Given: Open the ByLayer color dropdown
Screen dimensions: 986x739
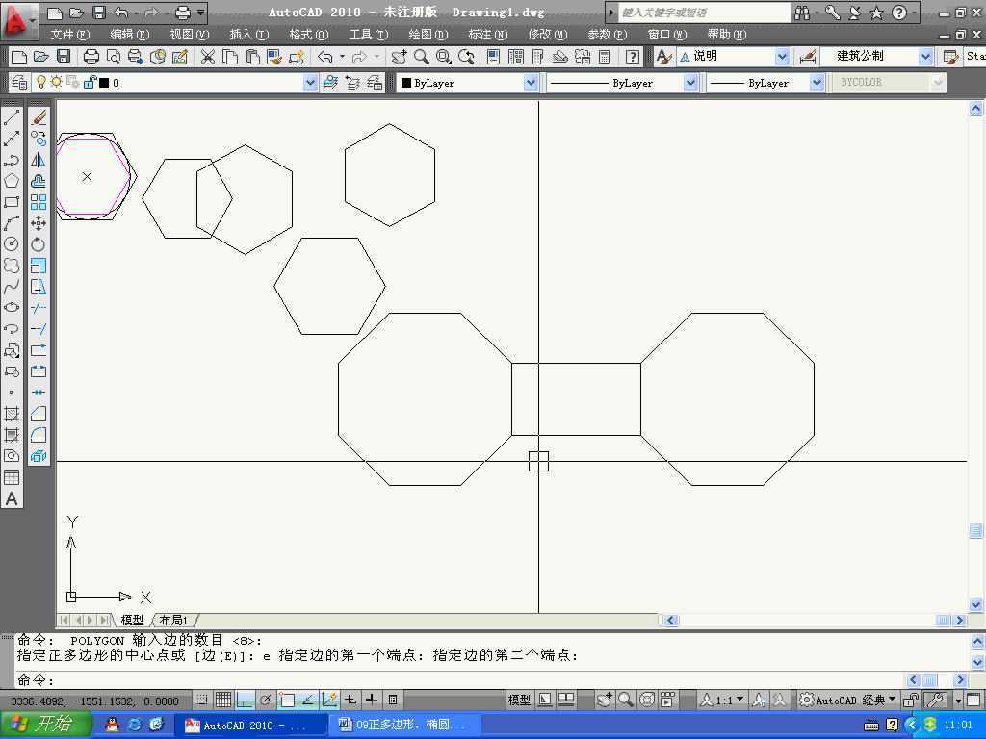Looking at the screenshot, I should [x=531, y=83].
